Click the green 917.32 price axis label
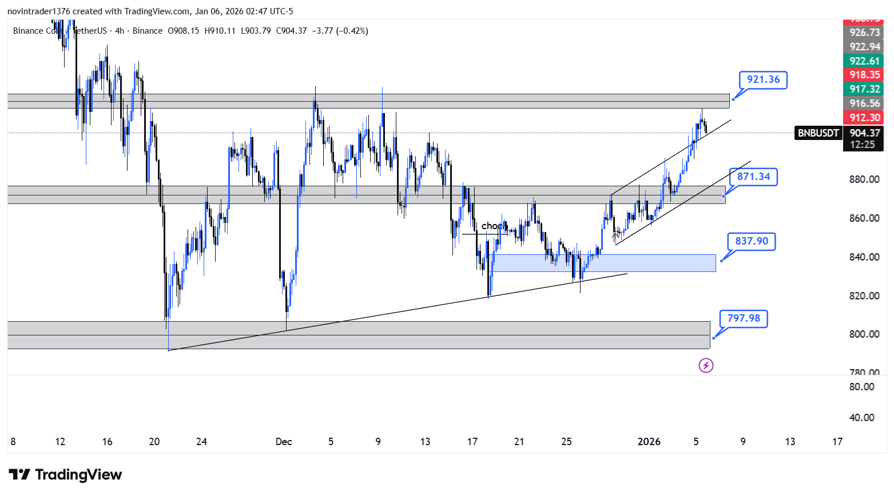 click(864, 89)
